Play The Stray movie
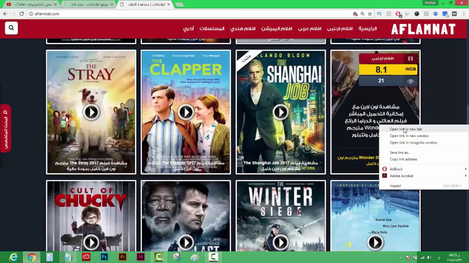The height and width of the screenshot is (263, 469). coord(91,112)
